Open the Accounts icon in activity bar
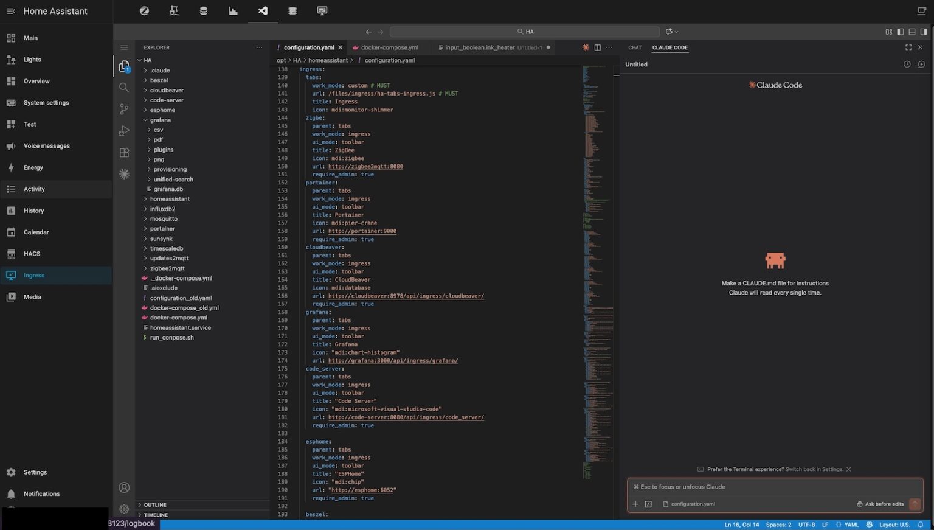934x530 pixels. 124,487
